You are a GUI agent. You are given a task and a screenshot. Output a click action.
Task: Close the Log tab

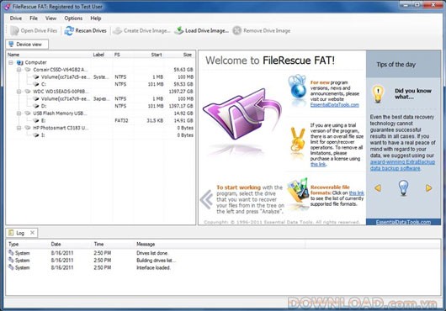[33, 233]
